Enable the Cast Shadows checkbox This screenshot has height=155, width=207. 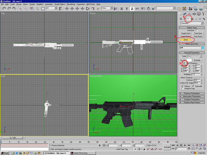pyautogui.click(x=184, y=63)
